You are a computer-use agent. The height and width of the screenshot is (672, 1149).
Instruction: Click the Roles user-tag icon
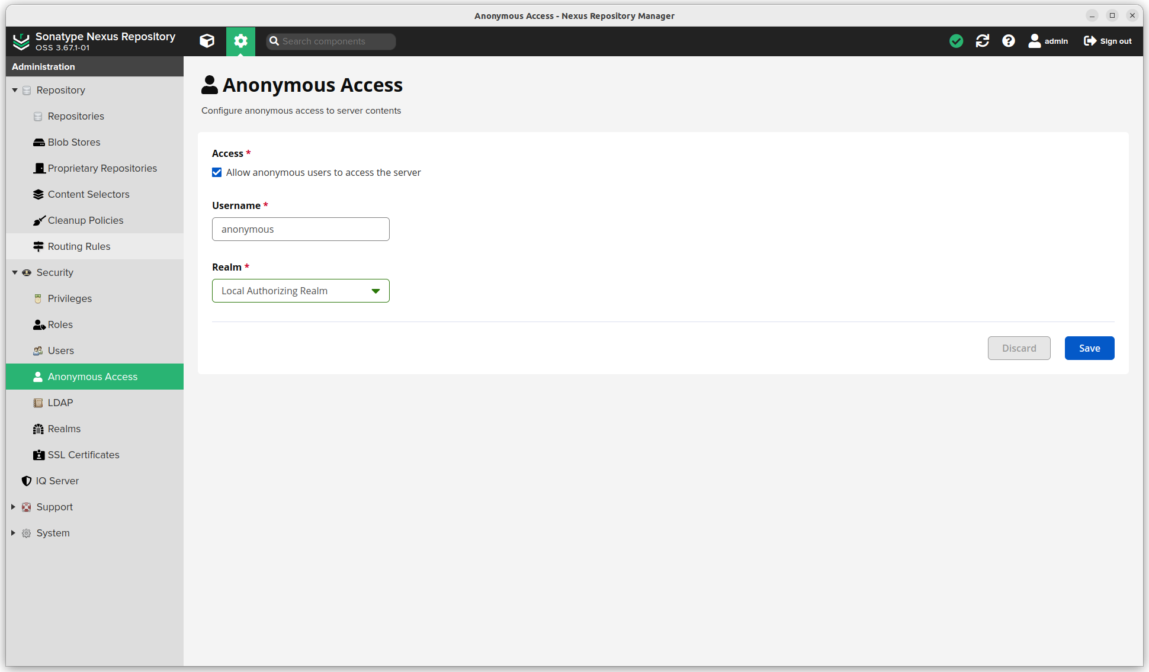(x=39, y=324)
